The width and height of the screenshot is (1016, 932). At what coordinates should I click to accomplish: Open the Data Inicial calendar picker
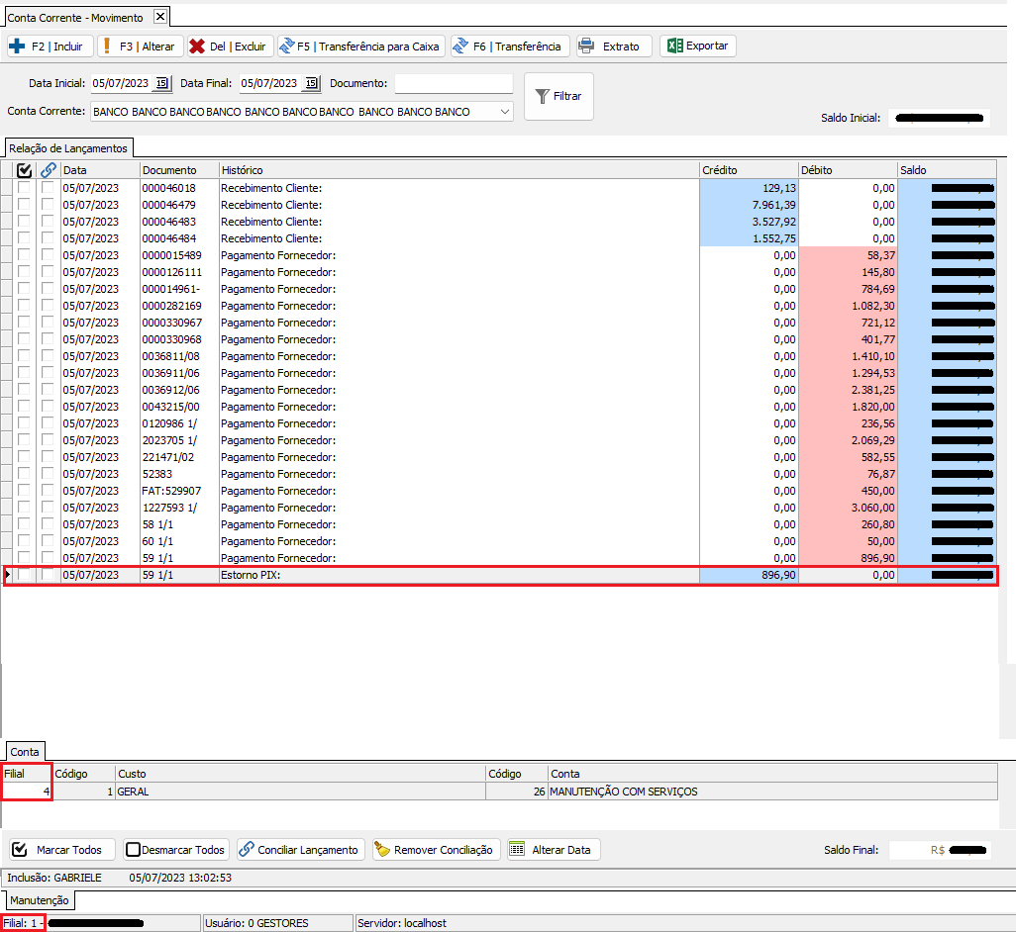click(x=163, y=83)
